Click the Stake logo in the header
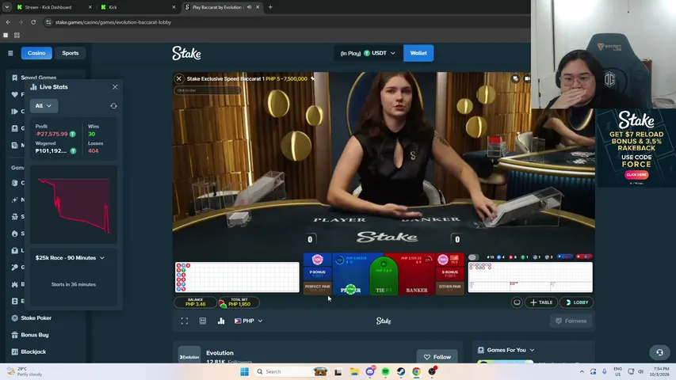Screen dimensions: 676x380 click(187, 53)
